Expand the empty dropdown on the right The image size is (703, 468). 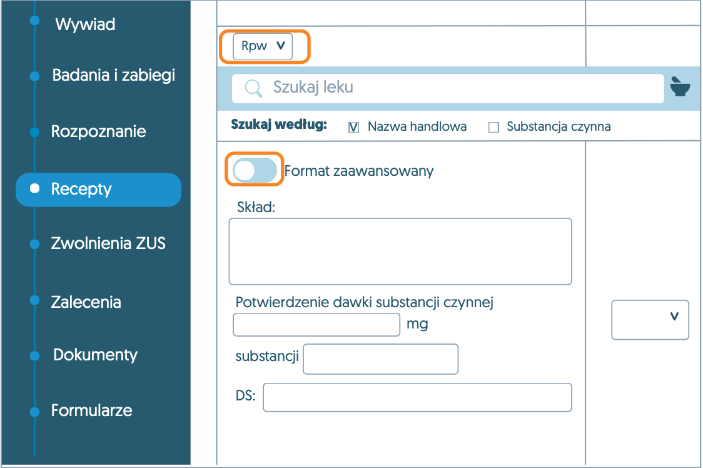click(649, 319)
